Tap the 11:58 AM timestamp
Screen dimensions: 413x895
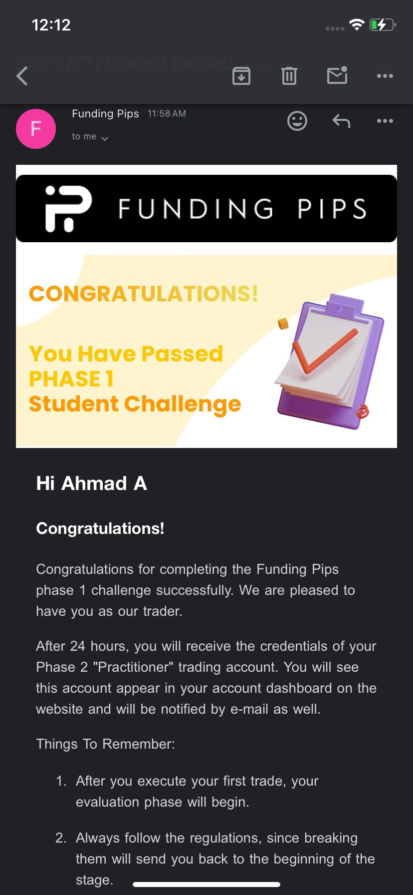pyautogui.click(x=167, y=114)
